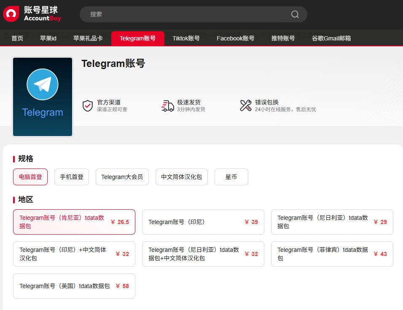Click the 账号星球 site name text
The image size is (403, 310).
click(41, 10)
